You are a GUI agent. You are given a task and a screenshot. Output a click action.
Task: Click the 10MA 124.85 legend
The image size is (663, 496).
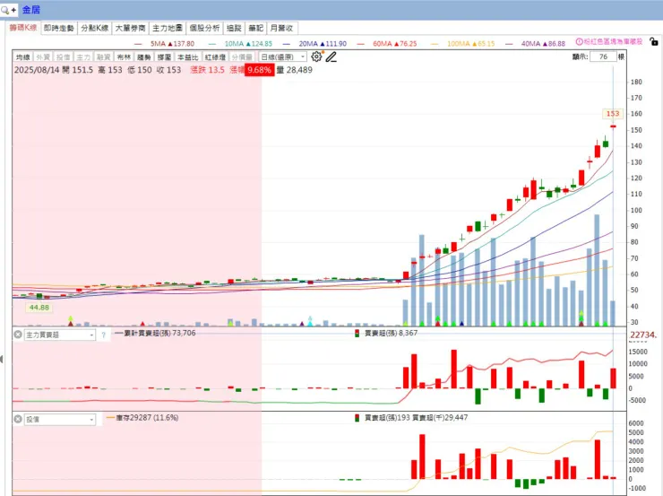241,44
